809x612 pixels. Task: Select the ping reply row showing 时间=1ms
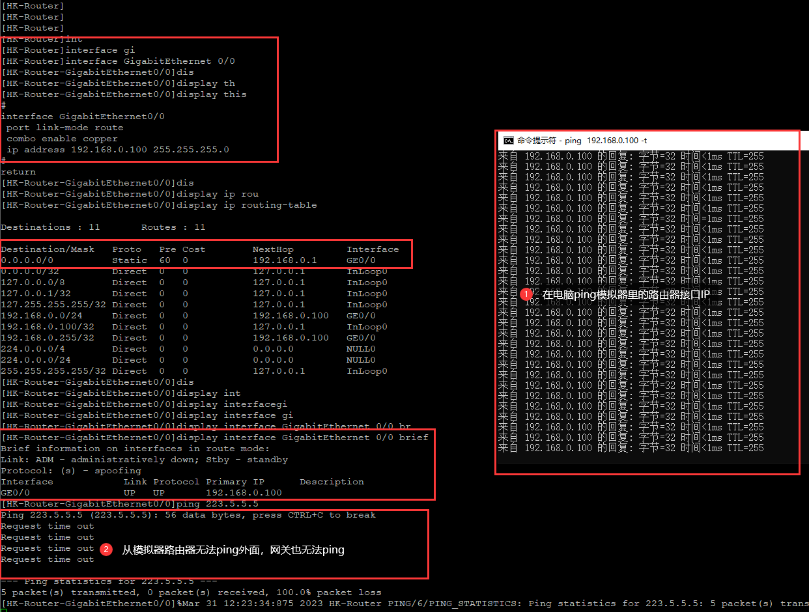click(x=631, y=219)
